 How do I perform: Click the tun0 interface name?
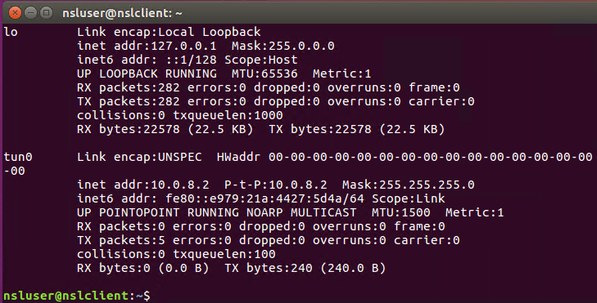18,157
